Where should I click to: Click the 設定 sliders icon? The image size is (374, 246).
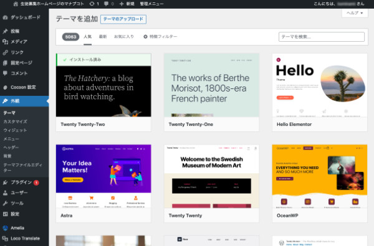pyautogui.click(x=5, y=214)
